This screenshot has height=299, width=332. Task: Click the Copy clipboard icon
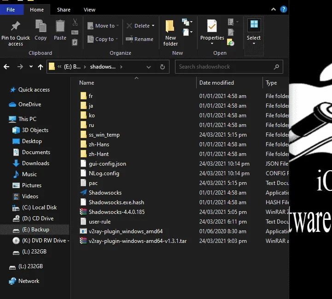[x=41, y=30]
